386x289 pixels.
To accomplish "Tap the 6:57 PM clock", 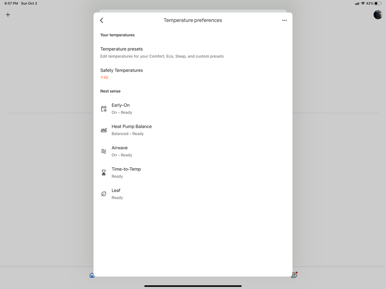I will click(x=11, y=3).
